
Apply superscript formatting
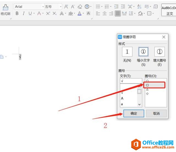pyautogui.click(x=48, y=13)
